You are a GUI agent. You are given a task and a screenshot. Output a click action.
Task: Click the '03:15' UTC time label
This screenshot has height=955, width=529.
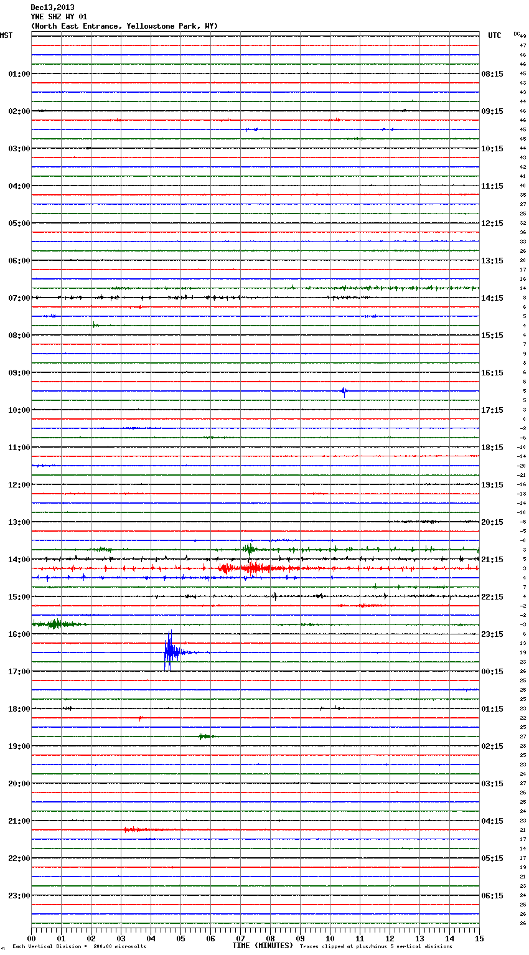(x=492, y=784)
